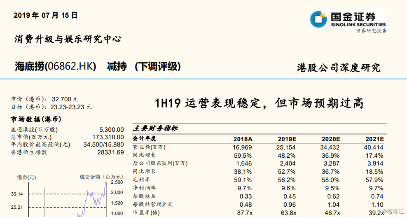The image size is (407, 217).
Task: Click the 2019E column header
Action: [x=287, y=139]
